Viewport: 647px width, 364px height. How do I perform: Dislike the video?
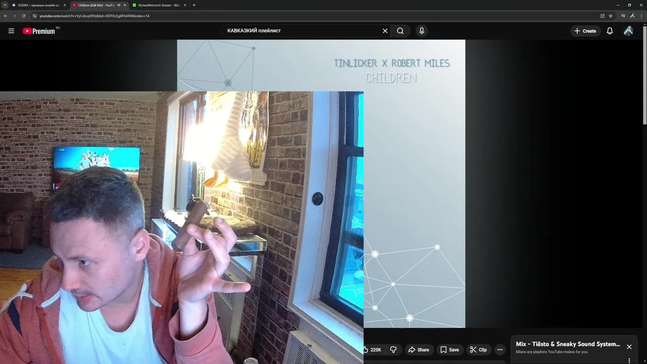coord(393,349)
